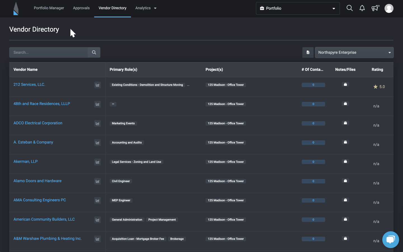The height and width of the screenshot is (252, 403).
Task: Sort by Project(s) column header
Action: pyautogui.click(x=214, y=69)
